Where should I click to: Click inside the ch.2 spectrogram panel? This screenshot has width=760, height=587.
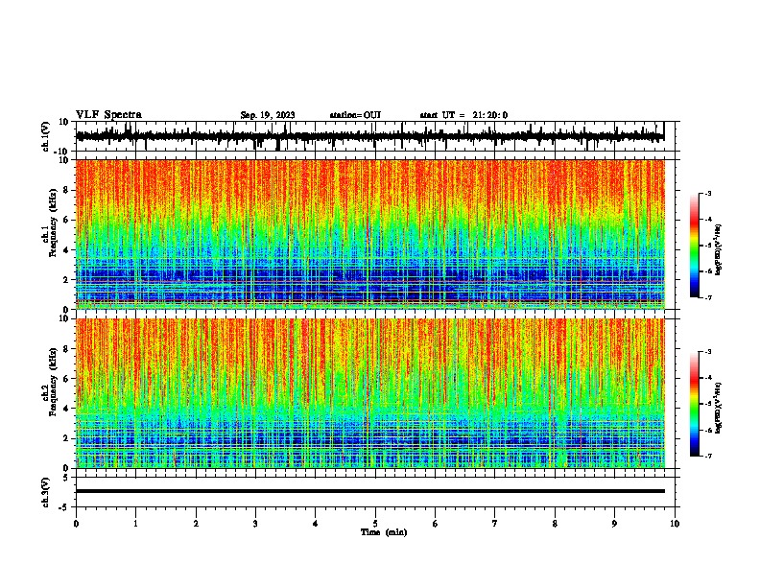click(x=370, y=393)
